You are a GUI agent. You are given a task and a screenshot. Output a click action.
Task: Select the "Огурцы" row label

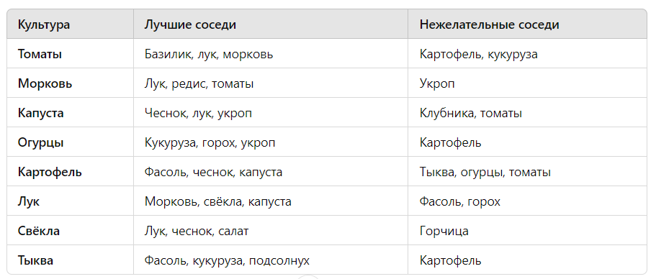(40, 143)
